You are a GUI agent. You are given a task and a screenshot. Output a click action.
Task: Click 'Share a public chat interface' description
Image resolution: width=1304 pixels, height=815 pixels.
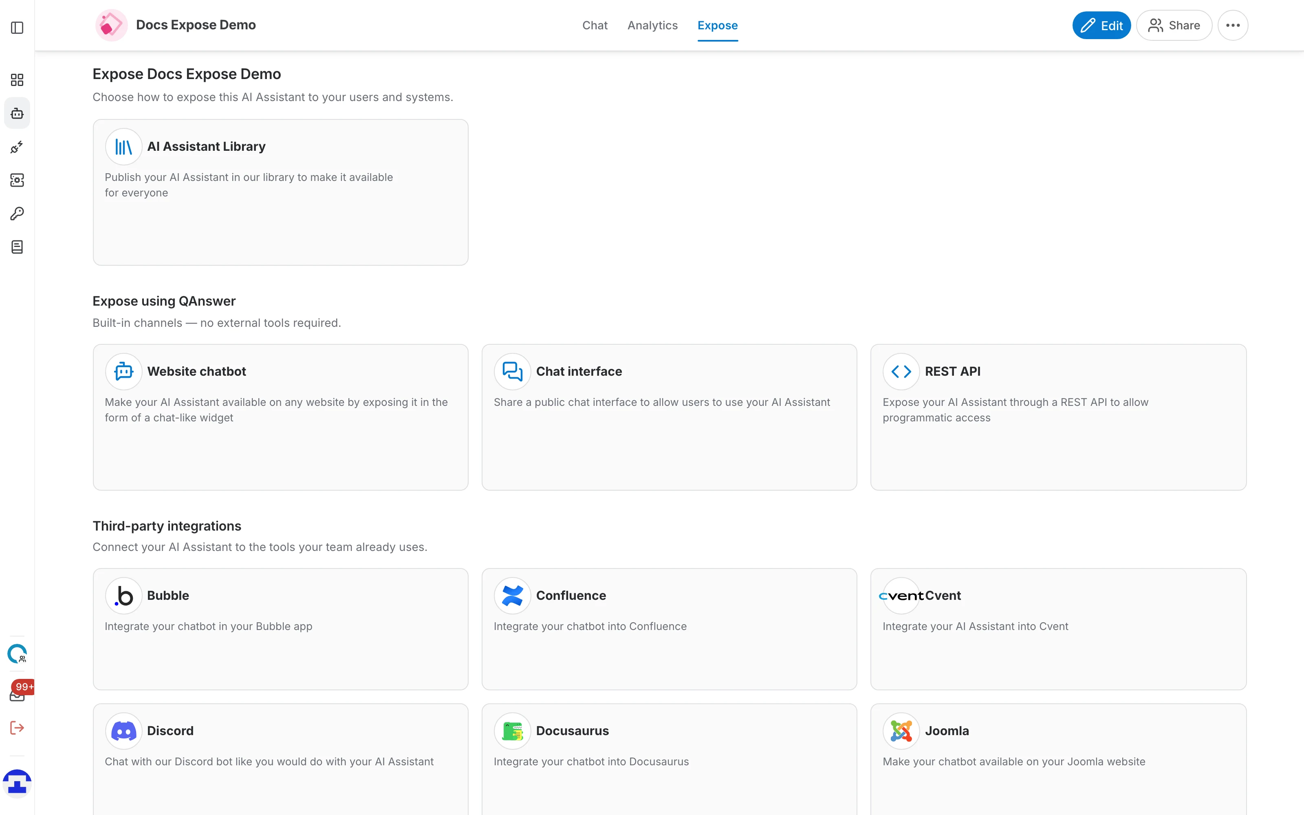click(x=662, y=402)
